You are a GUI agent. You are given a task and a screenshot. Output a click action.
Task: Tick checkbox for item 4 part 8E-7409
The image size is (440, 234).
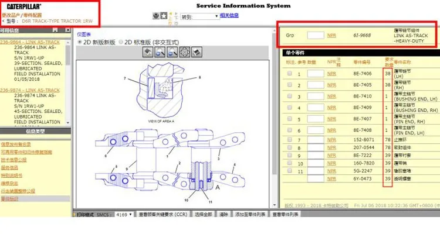(290, 107)
